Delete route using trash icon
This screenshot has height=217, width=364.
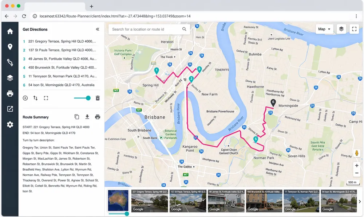pyautogui.click(x=98, y=98)
